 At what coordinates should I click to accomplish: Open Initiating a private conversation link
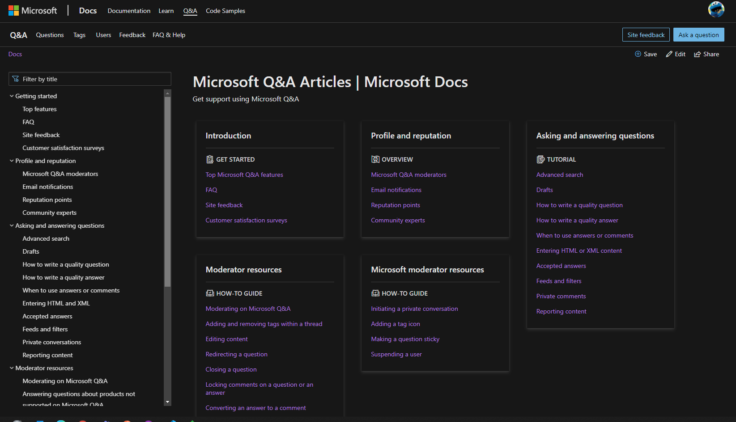(x=414, y=309)
